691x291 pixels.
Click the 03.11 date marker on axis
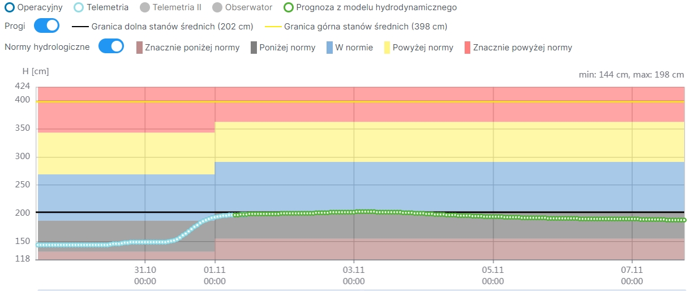(x=354, y=271)
